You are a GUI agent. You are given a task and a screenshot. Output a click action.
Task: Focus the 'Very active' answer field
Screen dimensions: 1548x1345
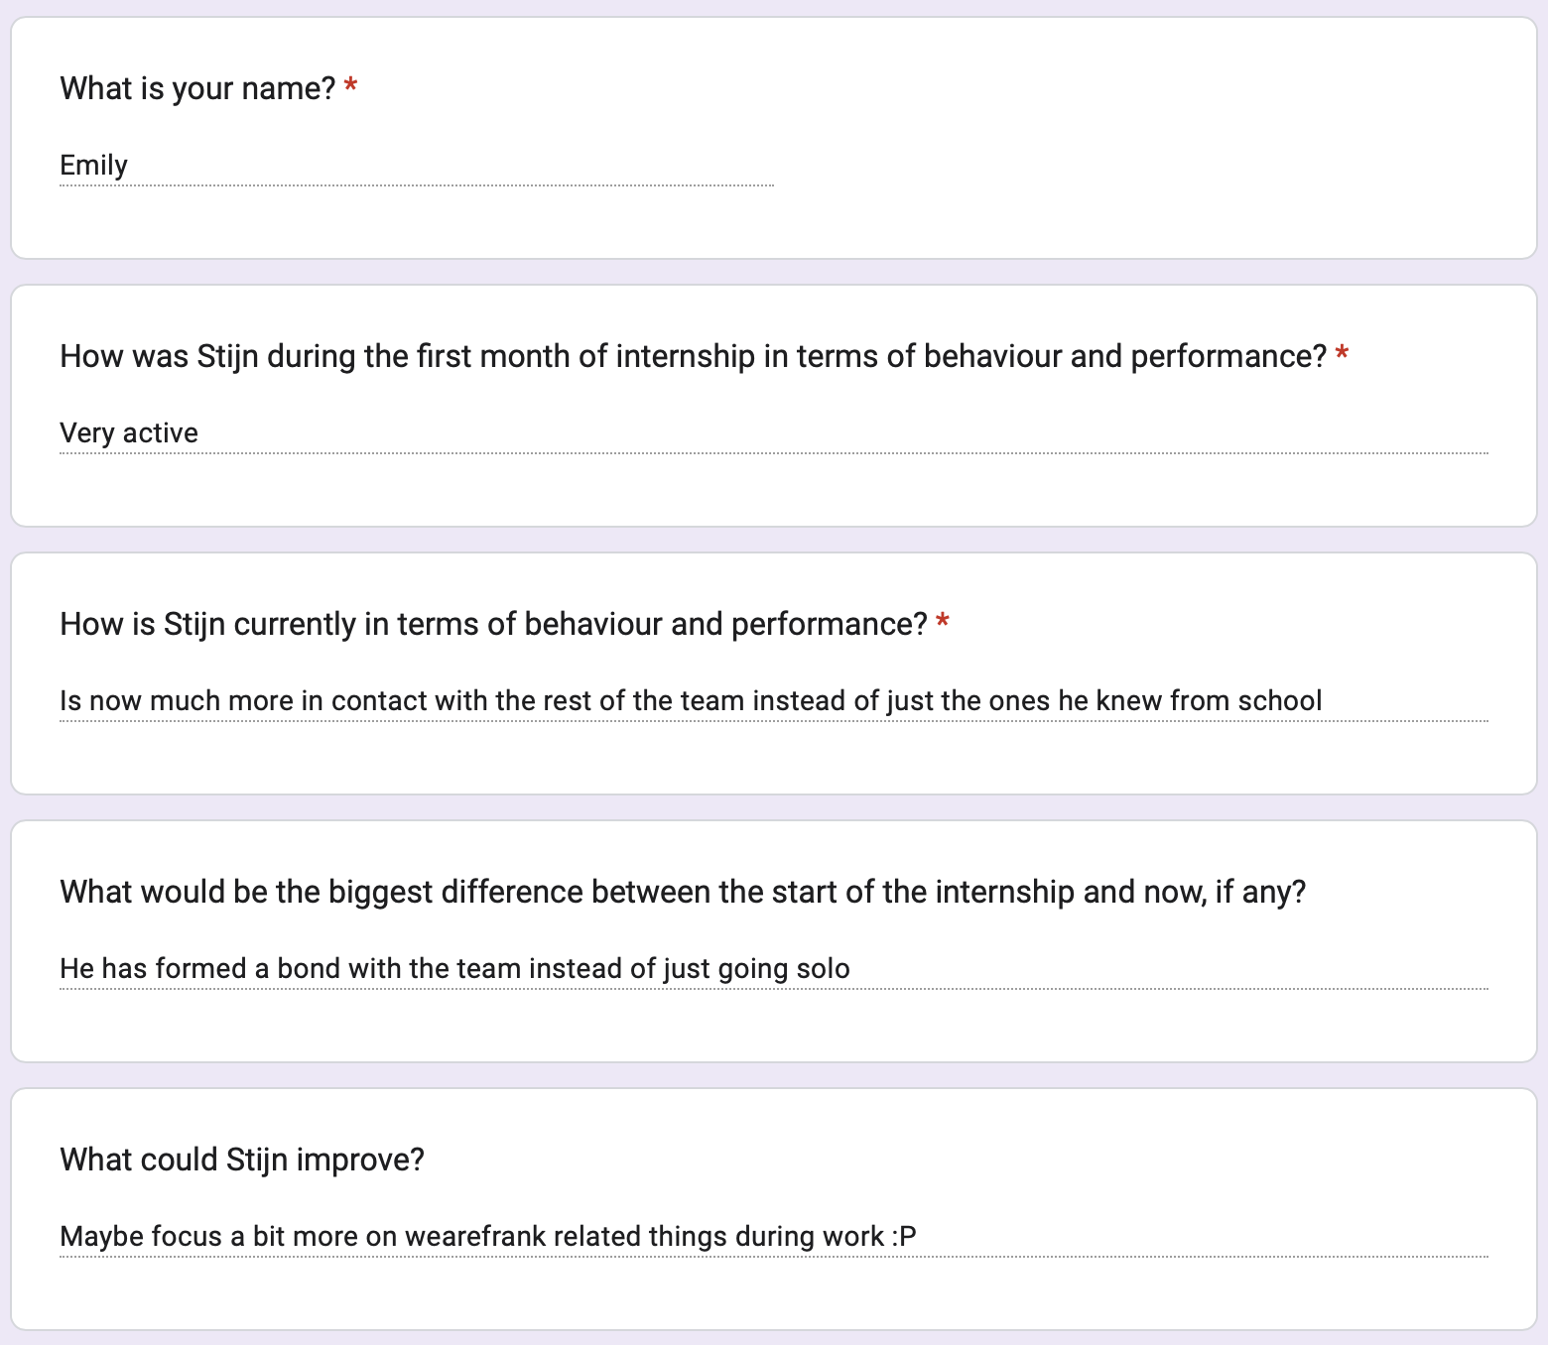774,433
